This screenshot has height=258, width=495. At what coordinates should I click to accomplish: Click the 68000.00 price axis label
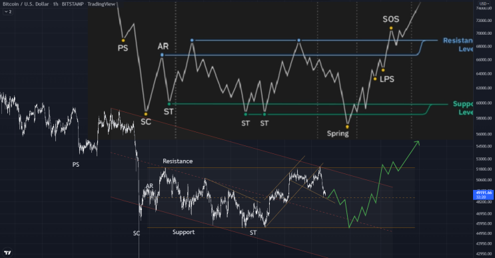pyautogui.click(x=483, y=46)
